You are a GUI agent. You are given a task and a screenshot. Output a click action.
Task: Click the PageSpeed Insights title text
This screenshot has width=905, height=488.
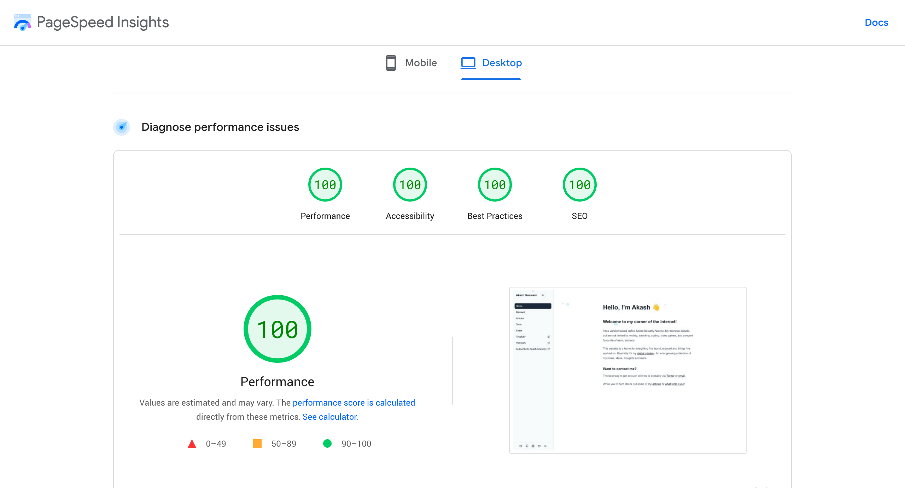[103, 23]
